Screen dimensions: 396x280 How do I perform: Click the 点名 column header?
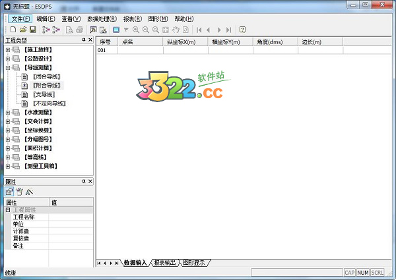coord(141,42)
